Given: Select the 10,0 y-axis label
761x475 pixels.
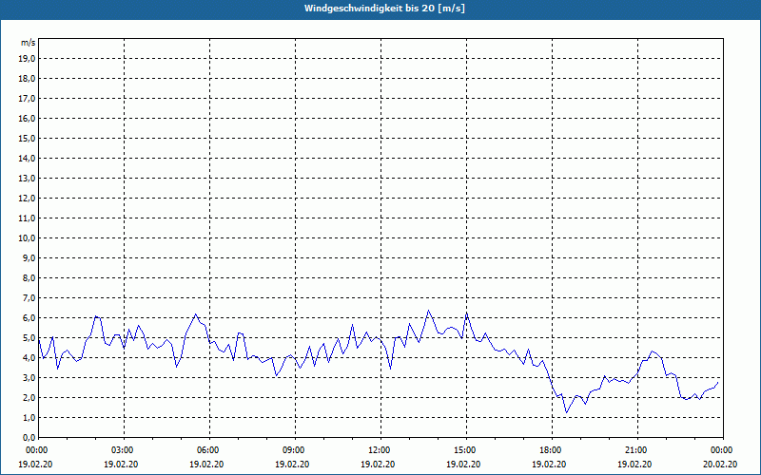Looking at the screenshot, I should [27, 238].
